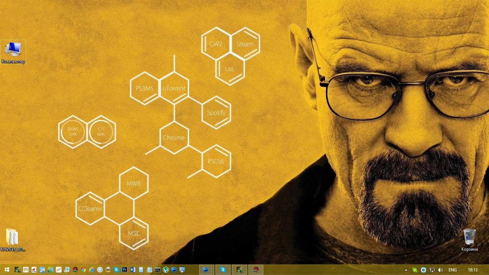Open the clock showing 18:13
The width and height of the screenshot is (489, 275).
point(473,270)
